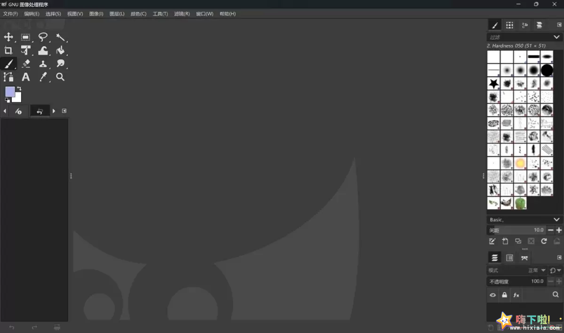Select the Zoom tool
The width and height of the screenshot is (564, 333).
pyautogui.click(x=60, y=77)
